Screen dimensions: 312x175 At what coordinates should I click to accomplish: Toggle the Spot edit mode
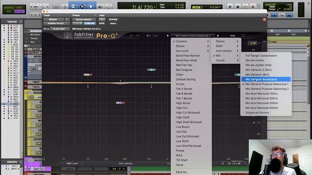tap(19, 8)
